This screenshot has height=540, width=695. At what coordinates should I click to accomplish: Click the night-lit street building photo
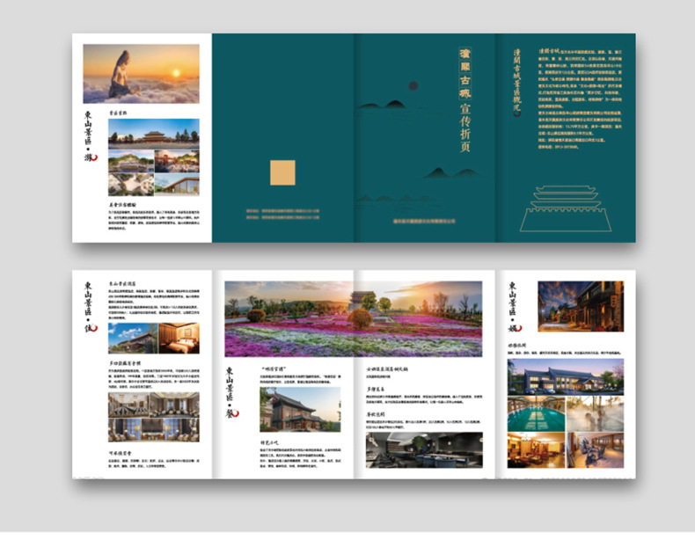pyautogui.click(x=581, y=306)
